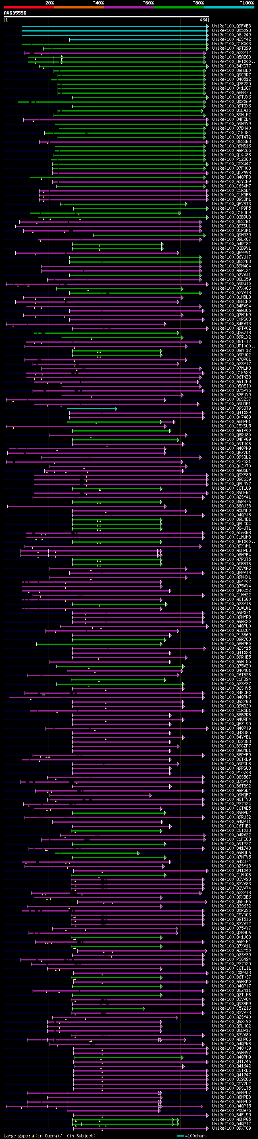Click the red 20% identity legend bar
The height and width of the screenshot is (1139, 258).
tap(29, 8)
